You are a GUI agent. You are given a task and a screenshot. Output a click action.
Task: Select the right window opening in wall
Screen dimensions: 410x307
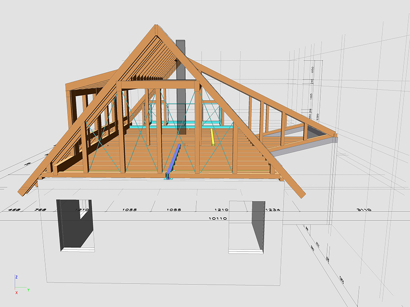pos(246,227)
